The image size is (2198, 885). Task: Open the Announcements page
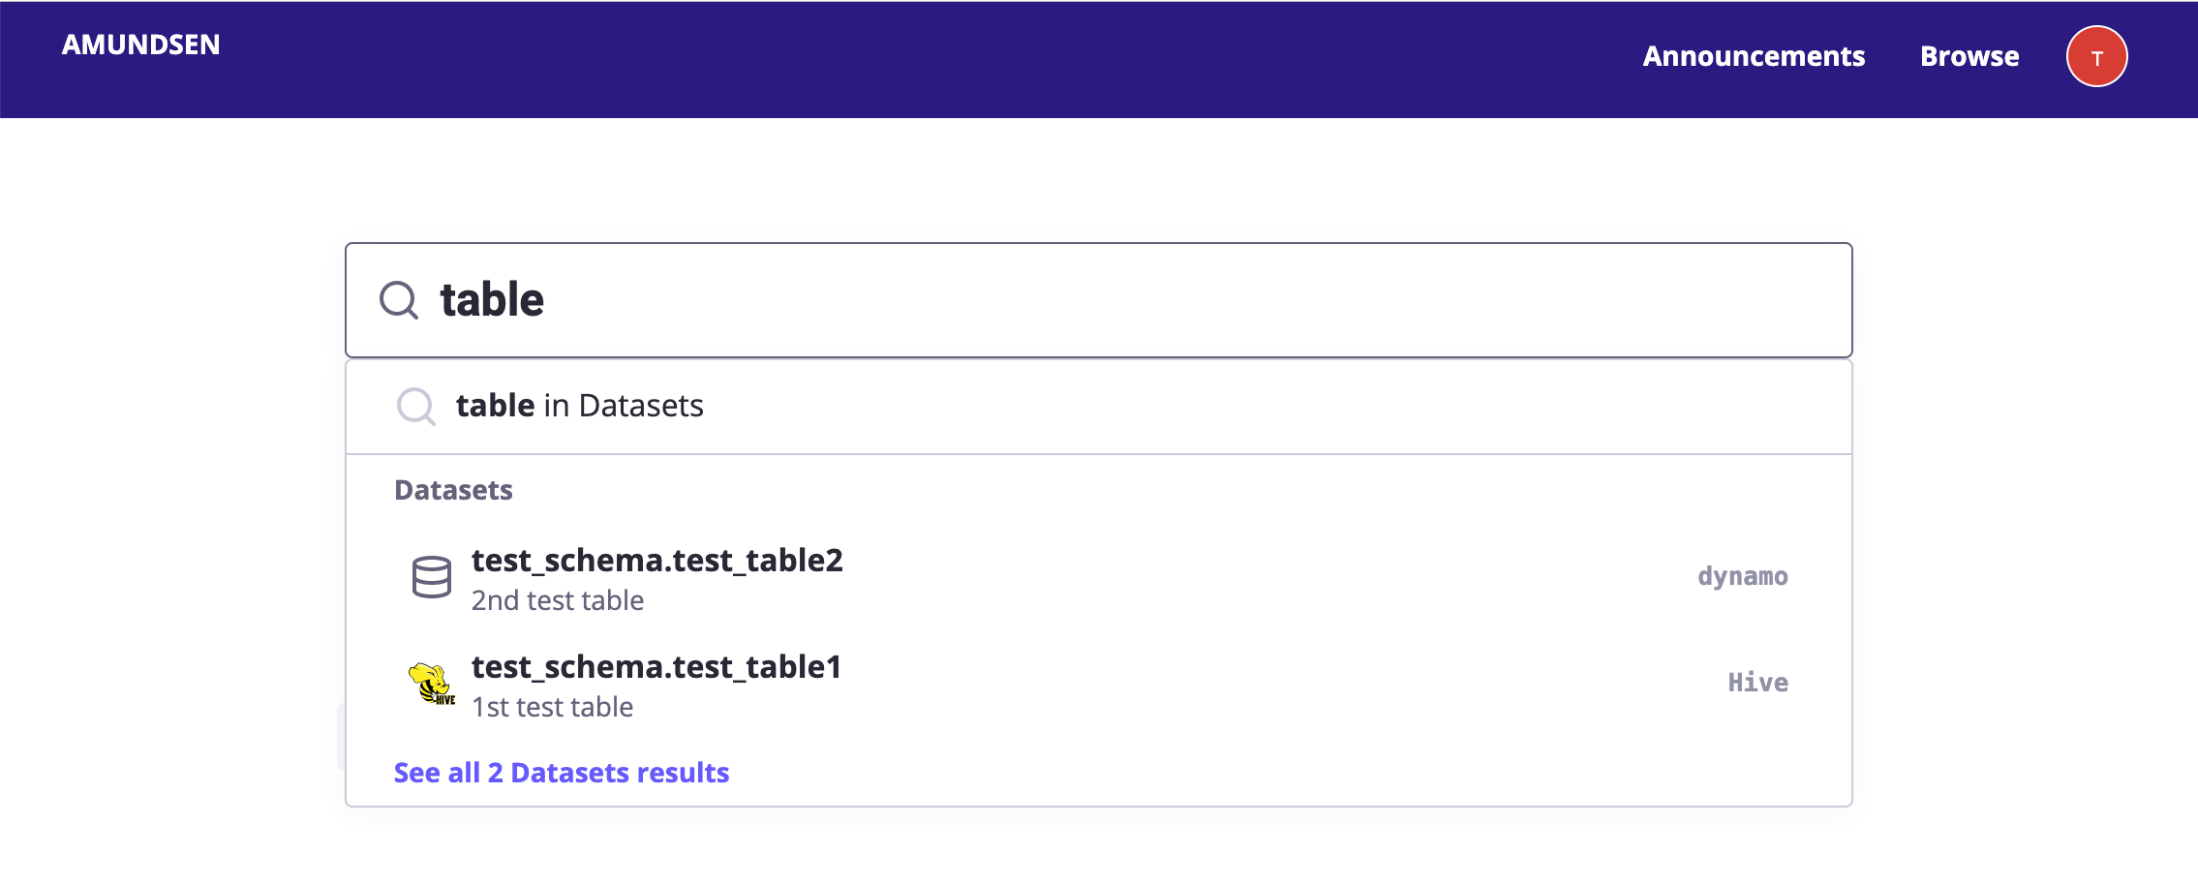click(x=1754, y=56)
